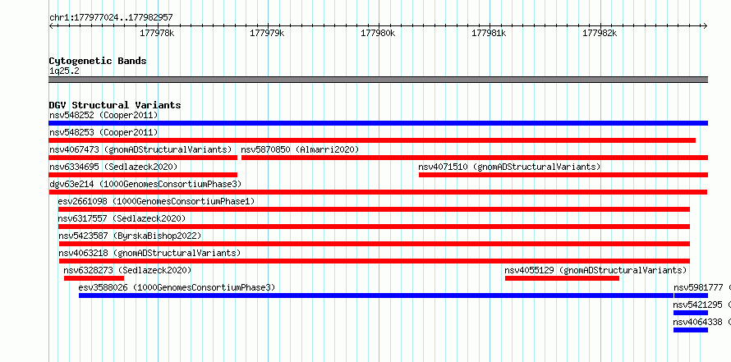Click the blue bar under nsv548252

click(378, 123)
